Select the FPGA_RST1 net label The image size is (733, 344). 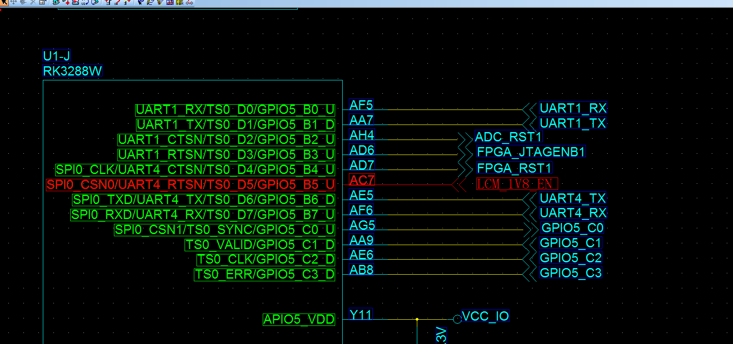click(x=514, y=168)
